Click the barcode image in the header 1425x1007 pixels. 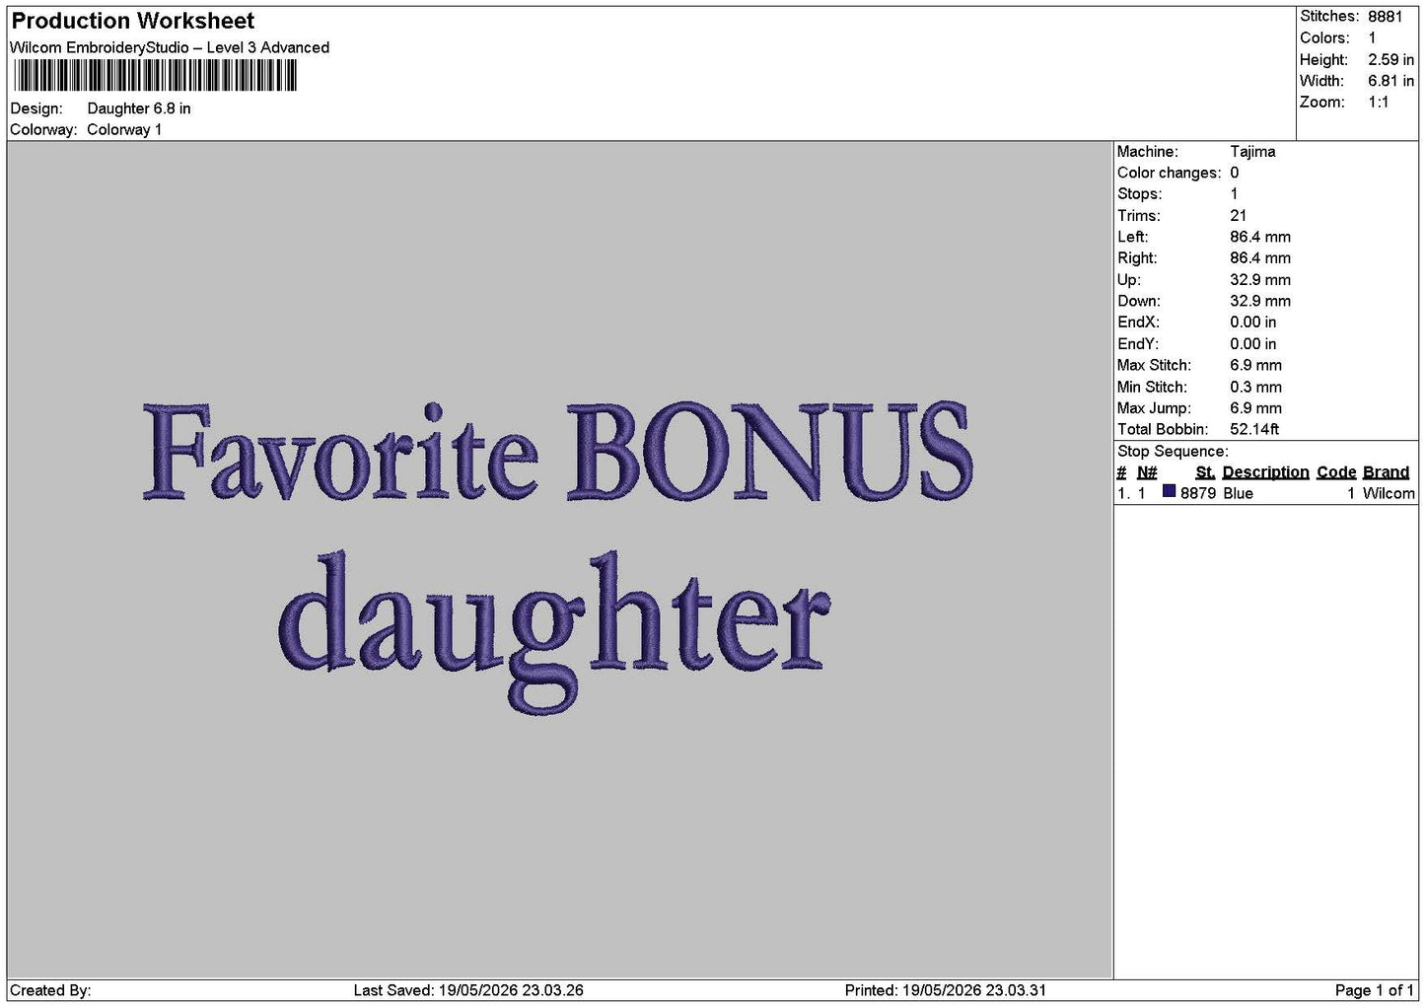[155, 76]
